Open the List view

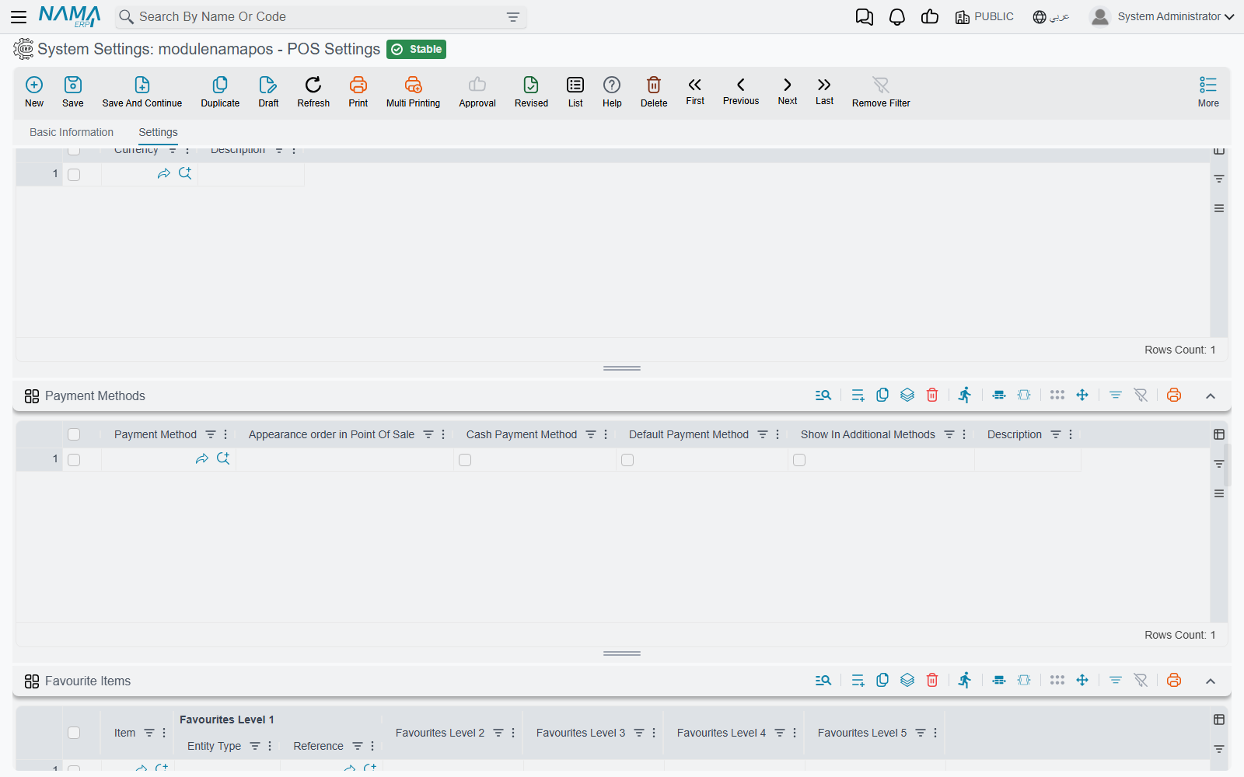click(x=575, y=92)
